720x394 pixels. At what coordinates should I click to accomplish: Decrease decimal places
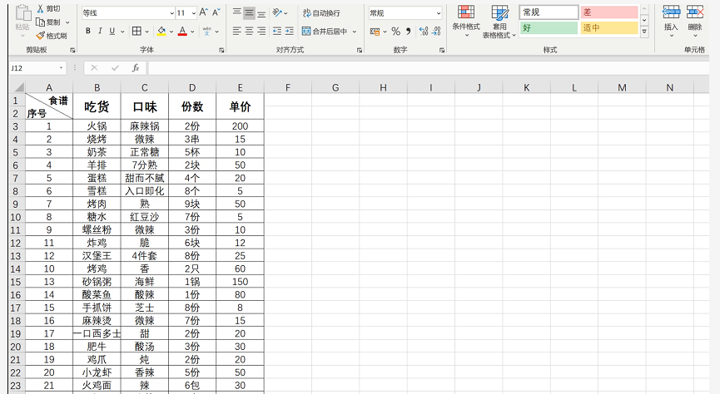coord(436,32)
